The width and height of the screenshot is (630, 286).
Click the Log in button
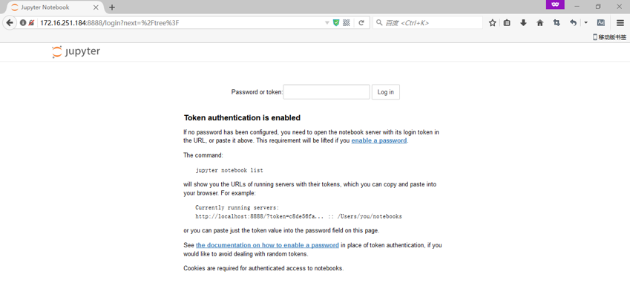click(x=386, y=92)
